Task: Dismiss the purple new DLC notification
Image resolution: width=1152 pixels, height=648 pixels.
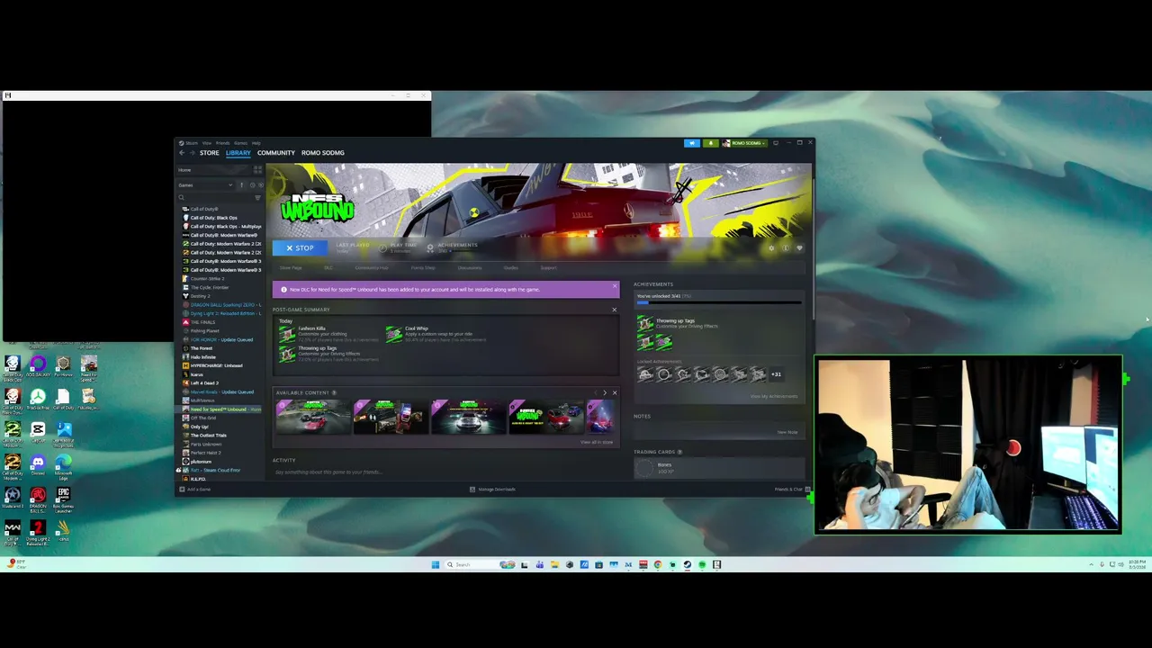Action: 615,287
